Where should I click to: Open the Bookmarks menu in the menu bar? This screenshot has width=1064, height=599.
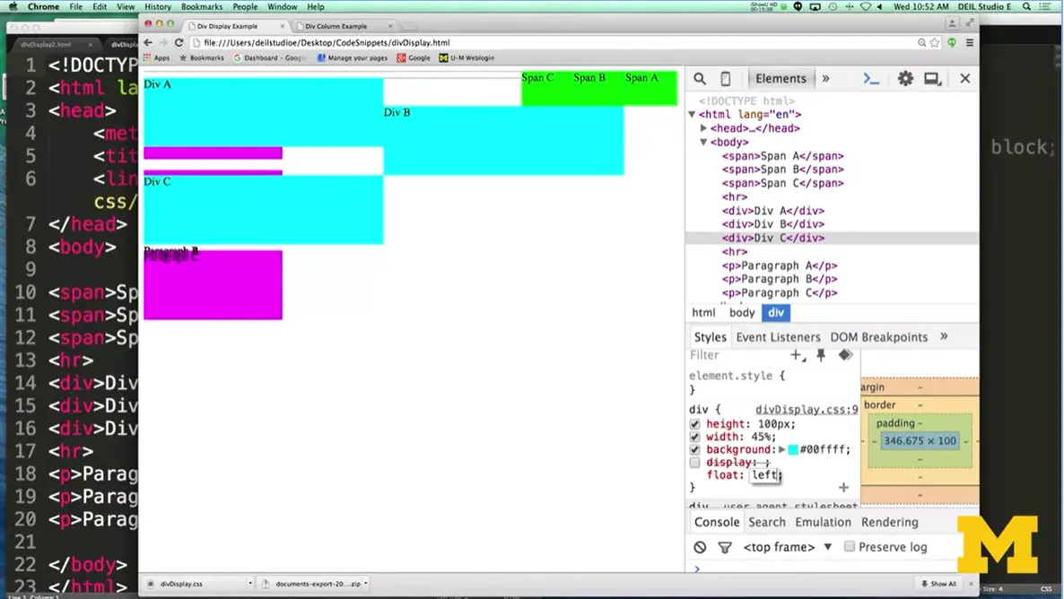(x=201, y=6)
